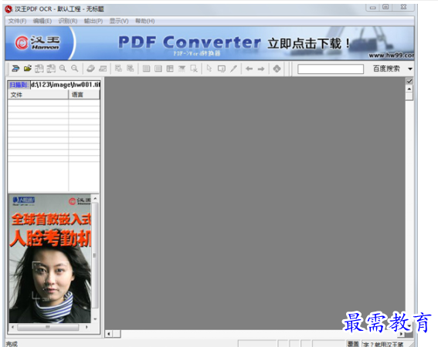Viewport: 438px width, 347px height.
Task: Click the www.hw99.com link in banner
Action: 391,56
